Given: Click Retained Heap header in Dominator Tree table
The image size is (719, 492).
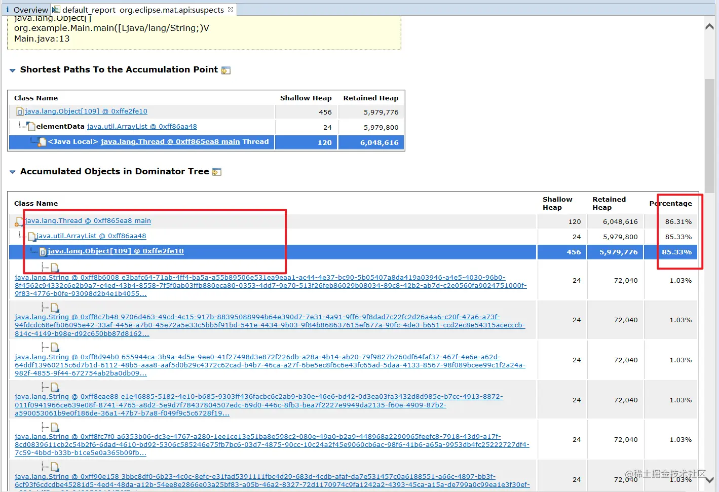Looking at the screenshot, I should 609,204.
